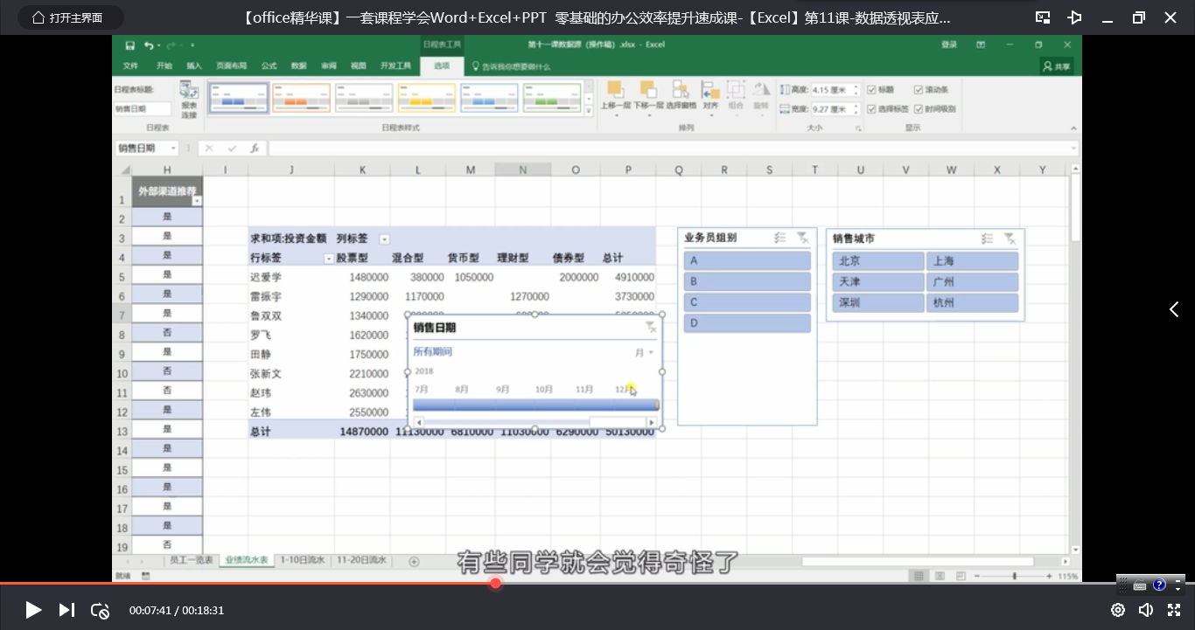Expand the side panel chevron arrow
Image resolution: width=1195 pixels, height=630 pixels.
[1174, 309]
